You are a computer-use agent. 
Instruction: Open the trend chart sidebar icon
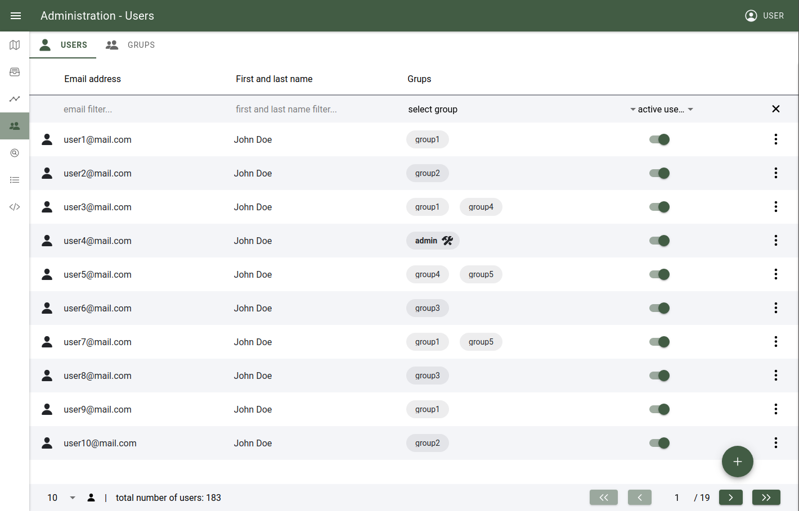pyautogui.click(x=15, y=99)
